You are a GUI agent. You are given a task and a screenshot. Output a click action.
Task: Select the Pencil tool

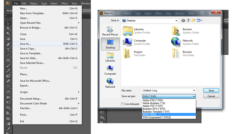(x=8, y=71)
